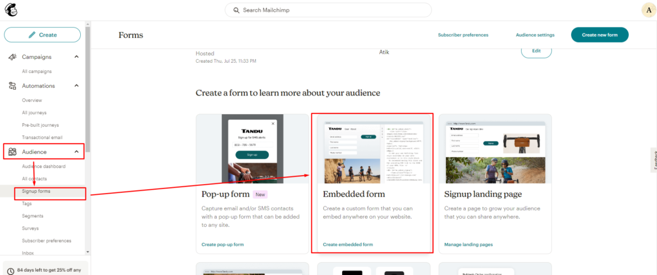This screenshot has width=657, height=275.
Task: Open All campaigns in sidebar
Action: 37,72
